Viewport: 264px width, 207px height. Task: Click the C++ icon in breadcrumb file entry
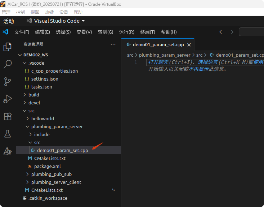pyautogui.click(x=212, y=55)
